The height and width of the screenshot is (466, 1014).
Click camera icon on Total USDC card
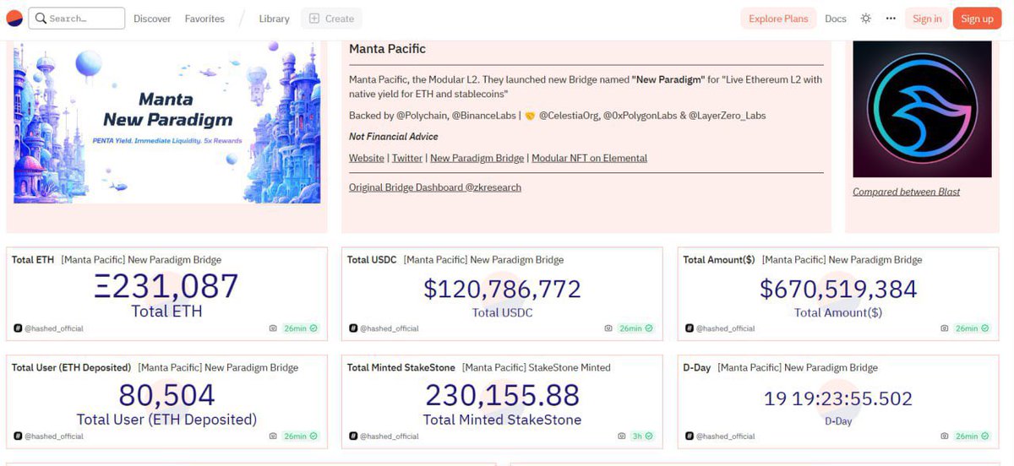pyautogui.click(x=608, y=328)
